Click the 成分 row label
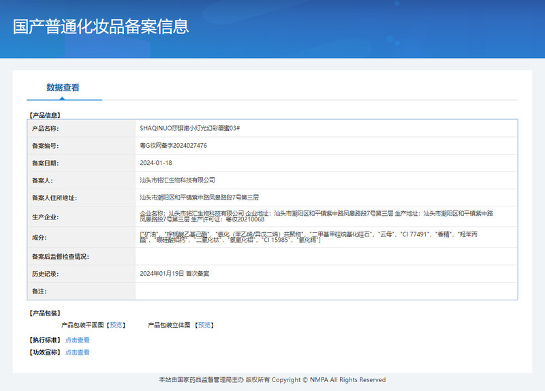545x391 pixels. point(40,238)
